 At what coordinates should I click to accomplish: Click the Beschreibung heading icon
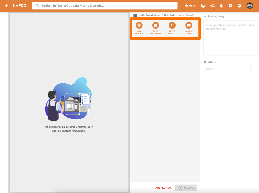(x=205, y=17)
